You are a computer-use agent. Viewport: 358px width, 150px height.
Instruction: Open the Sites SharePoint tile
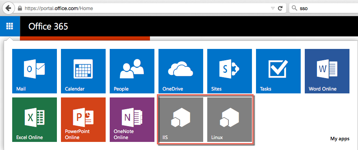pyautogui.click(x=230, y=71)
